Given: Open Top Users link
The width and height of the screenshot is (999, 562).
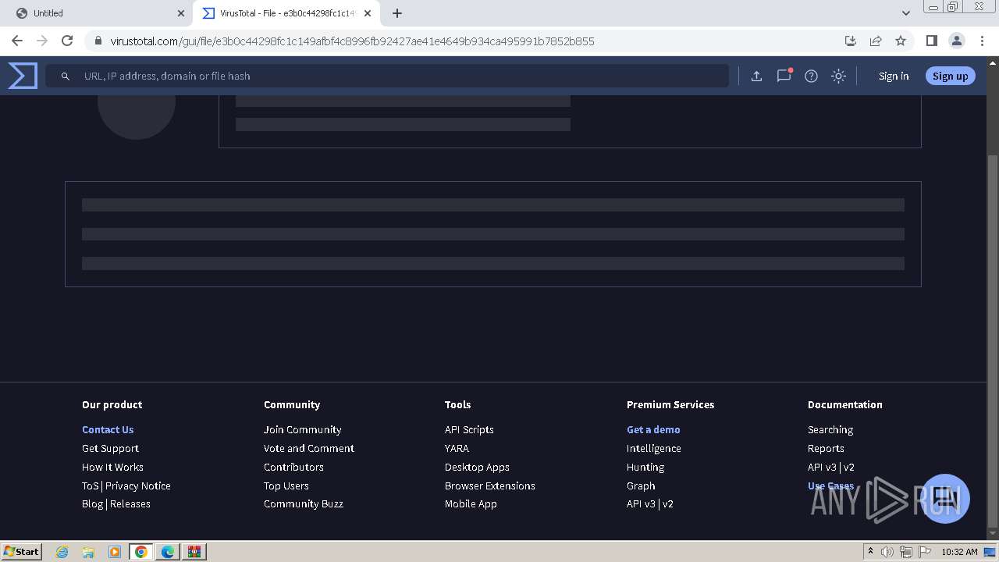Looking at the screenshot, I should point(286,486).
